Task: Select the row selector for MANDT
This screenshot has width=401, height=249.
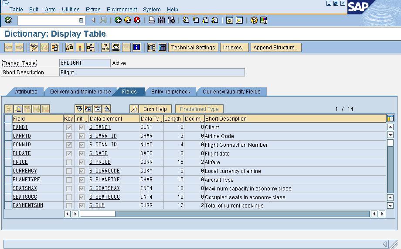Action: click(8, 127)
